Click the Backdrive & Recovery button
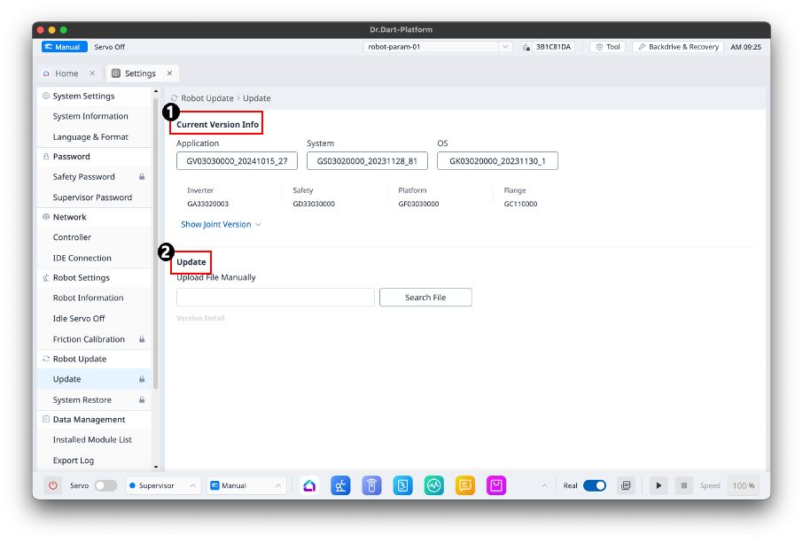 point(678,47)
